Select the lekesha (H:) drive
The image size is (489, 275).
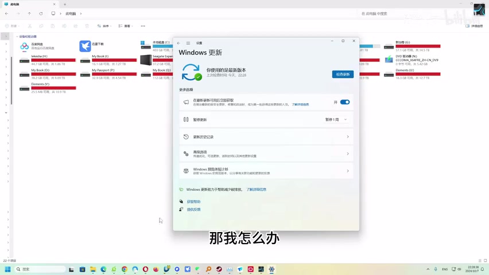48,60
